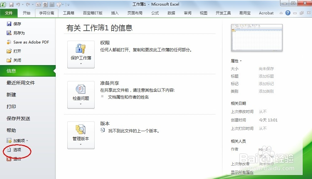The width and height of the screenshot is (312, 179).
Task: Click the workbook minimize icon beside Help
Action: [295, 13]
